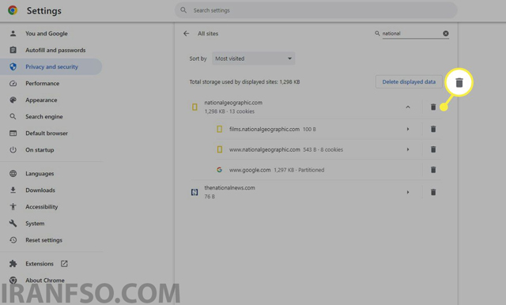506x305 pixels.
Task: Click trash icon for films.nationalgeographic.com
Action: [433, 129]
